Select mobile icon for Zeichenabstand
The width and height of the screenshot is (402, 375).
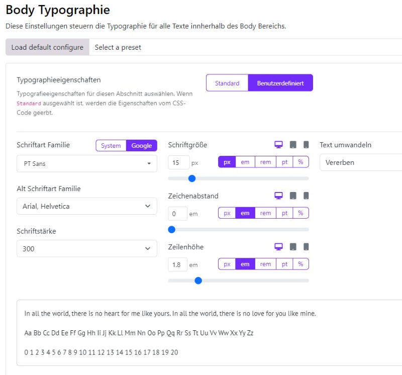(306, 196)
